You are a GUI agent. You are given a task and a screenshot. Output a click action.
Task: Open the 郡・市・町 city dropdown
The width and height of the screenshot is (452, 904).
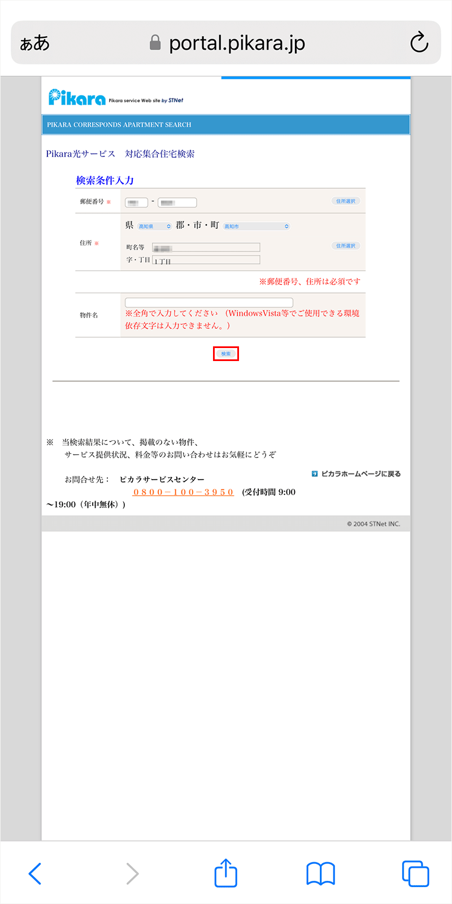click(x=257, y=226)
